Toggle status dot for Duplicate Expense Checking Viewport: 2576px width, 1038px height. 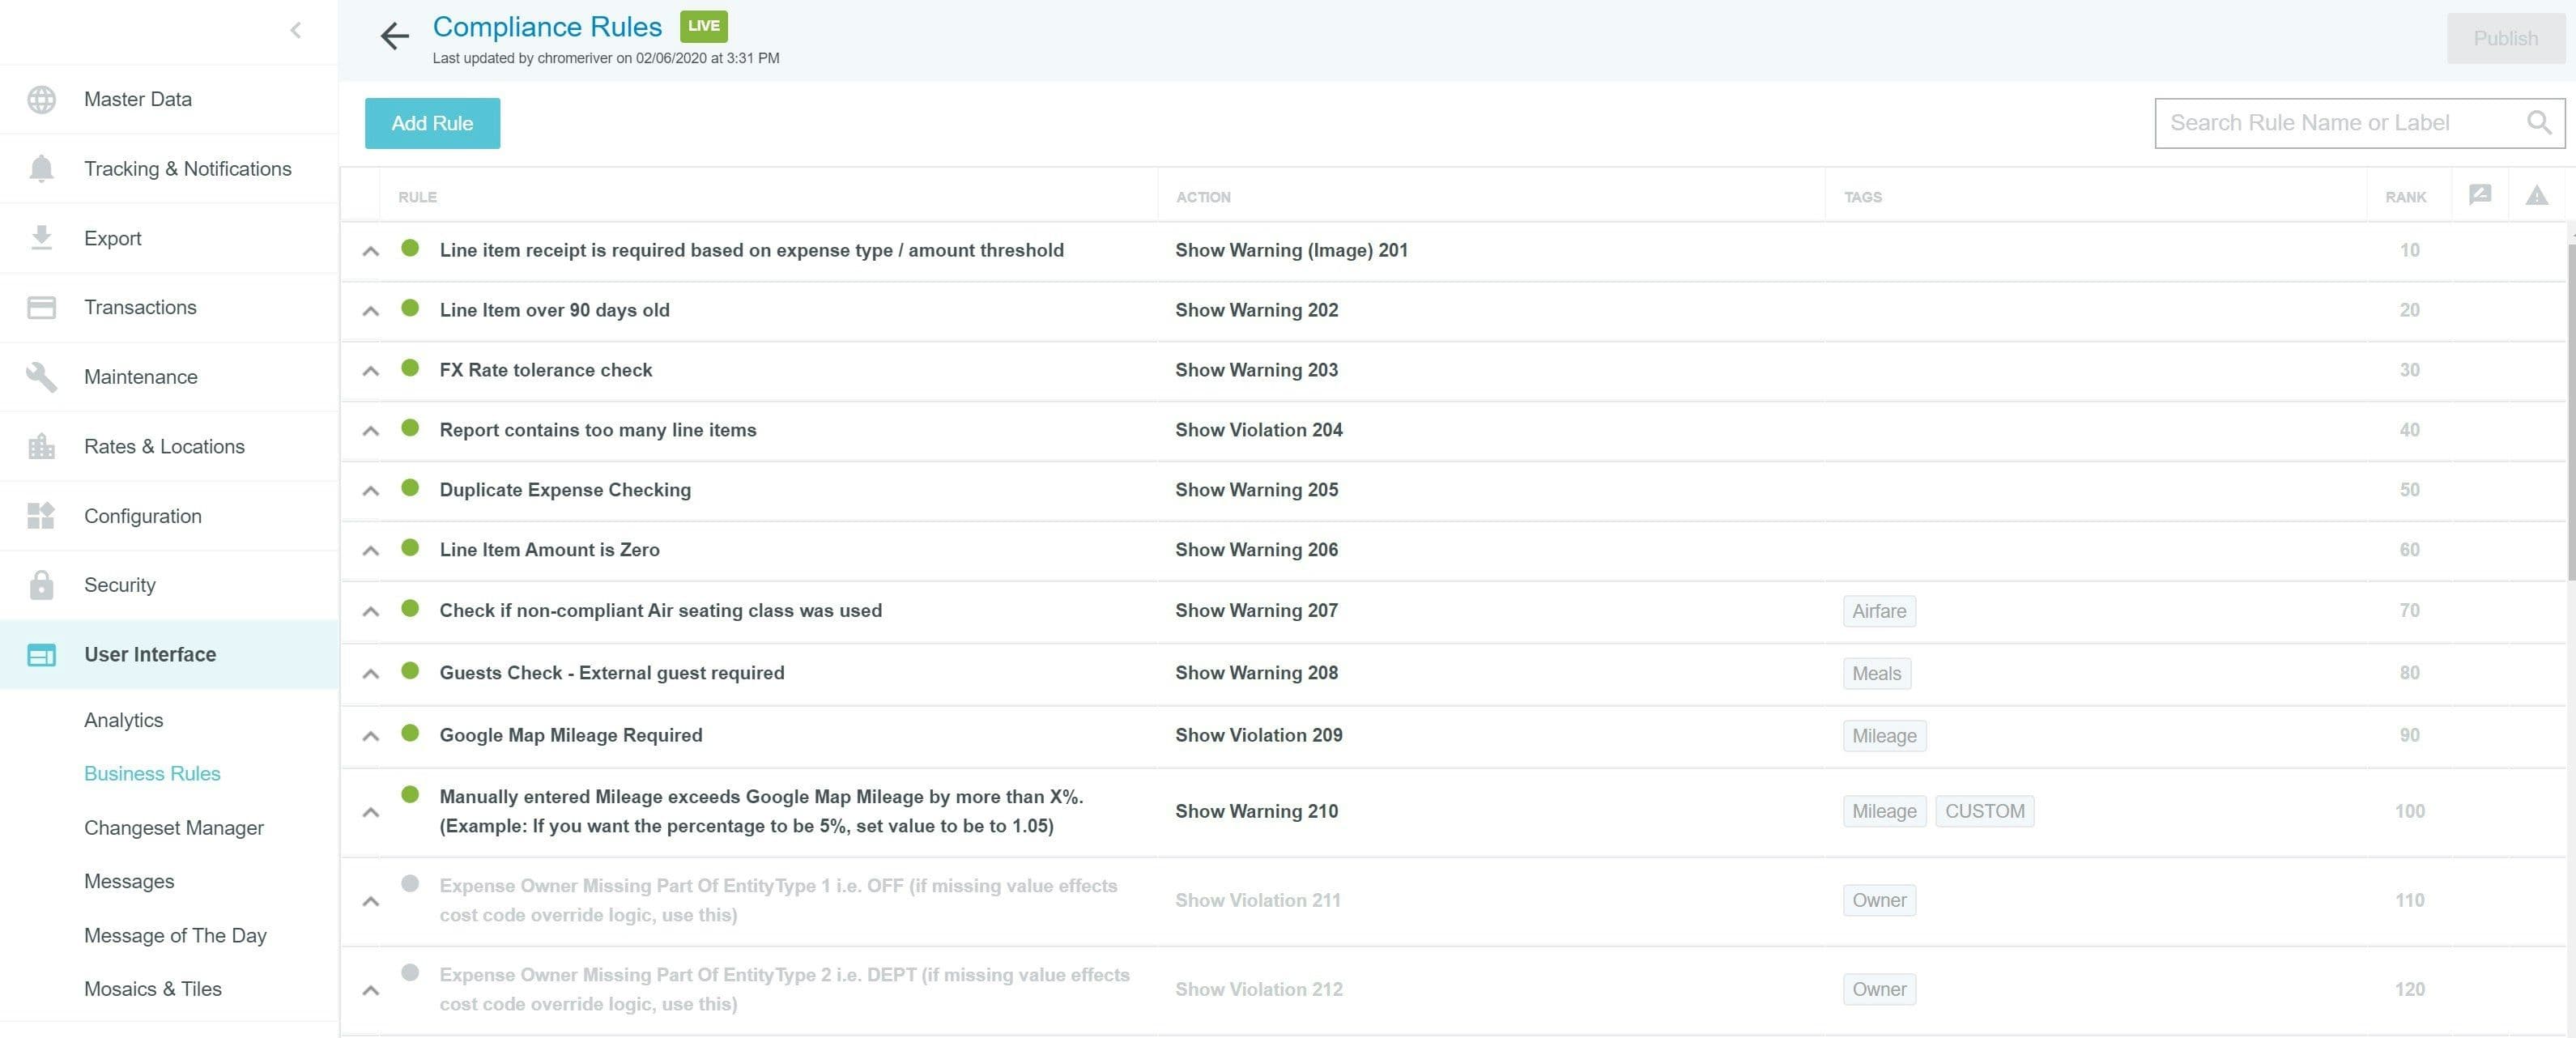(410, 488)
